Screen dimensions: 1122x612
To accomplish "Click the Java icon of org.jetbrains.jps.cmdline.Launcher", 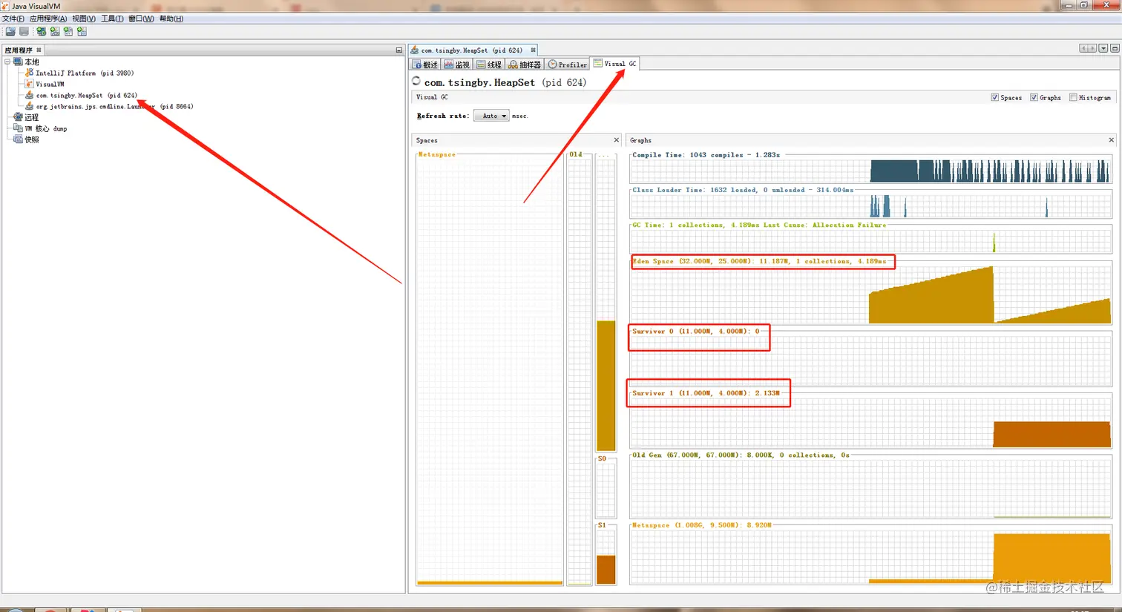I will coord(29,106).
